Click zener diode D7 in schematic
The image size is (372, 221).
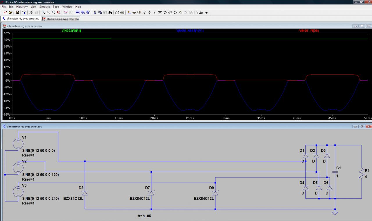coord(151,193)
